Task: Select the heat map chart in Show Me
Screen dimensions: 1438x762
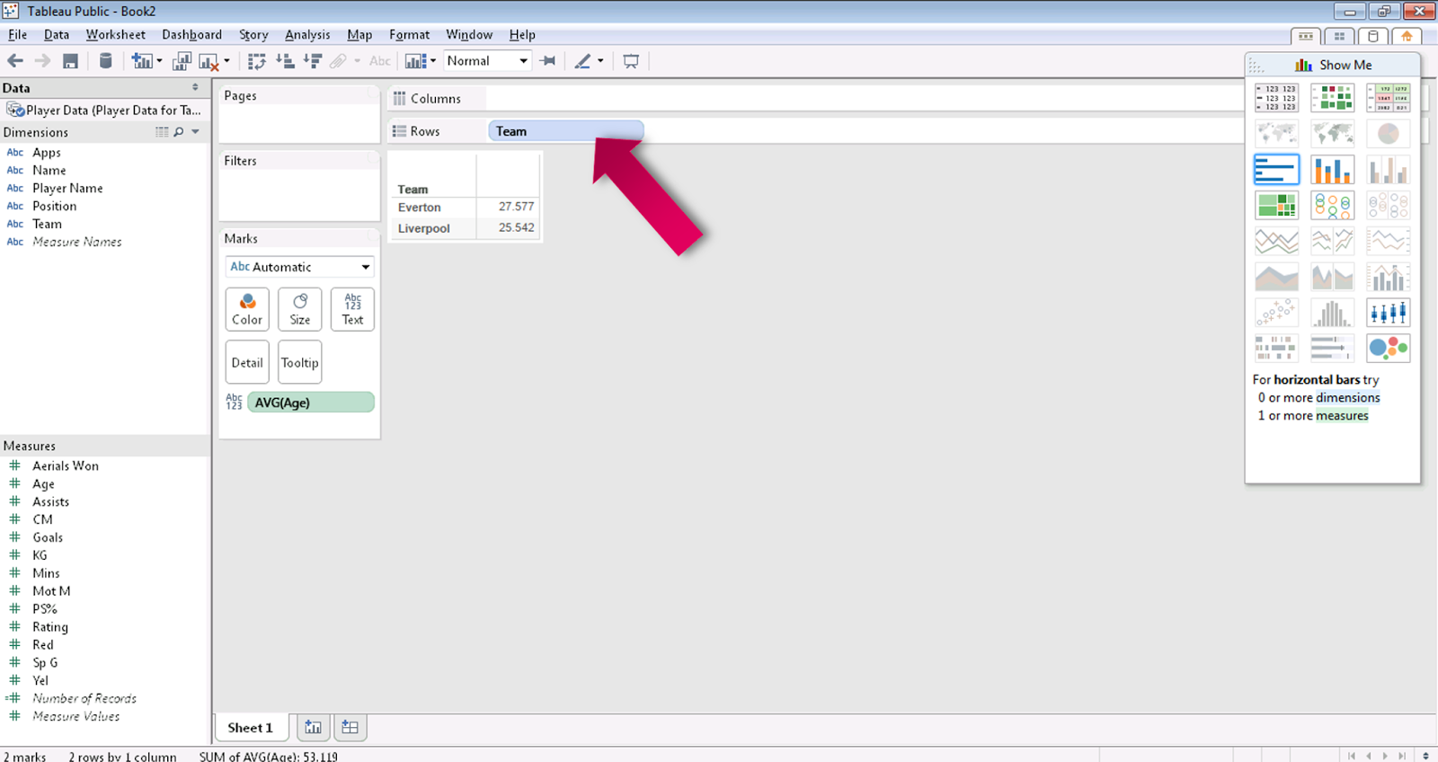Action: pyautogui.click(x=1332, y=98)
